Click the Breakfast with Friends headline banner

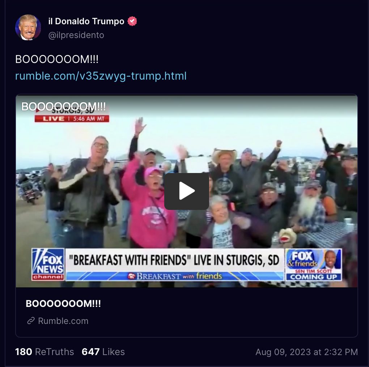coord(174,260)
